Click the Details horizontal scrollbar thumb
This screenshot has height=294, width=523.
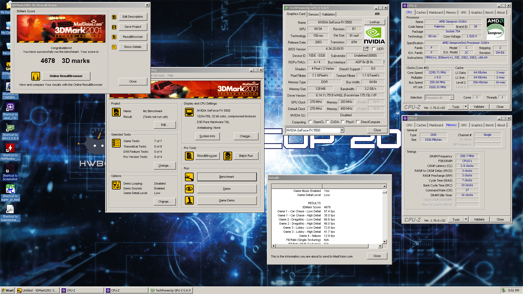coord(322,246)
